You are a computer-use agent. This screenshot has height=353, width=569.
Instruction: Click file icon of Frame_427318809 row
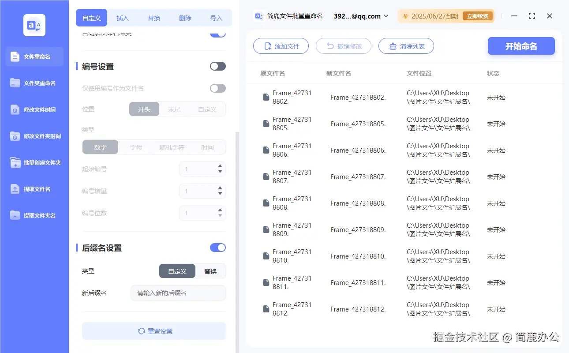pyautogui.click(x=266, y=229)
